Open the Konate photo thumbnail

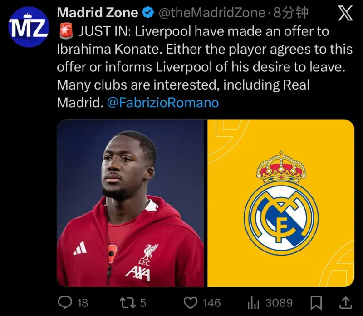pyautogui.click(x=130, y=203)
